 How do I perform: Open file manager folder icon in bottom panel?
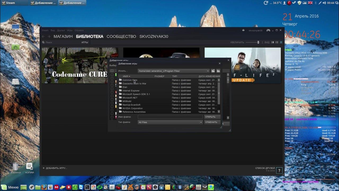coord(38,187)
